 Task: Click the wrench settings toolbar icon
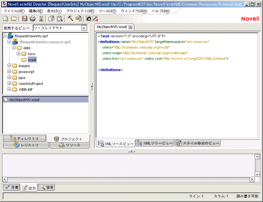coord(95,19)
